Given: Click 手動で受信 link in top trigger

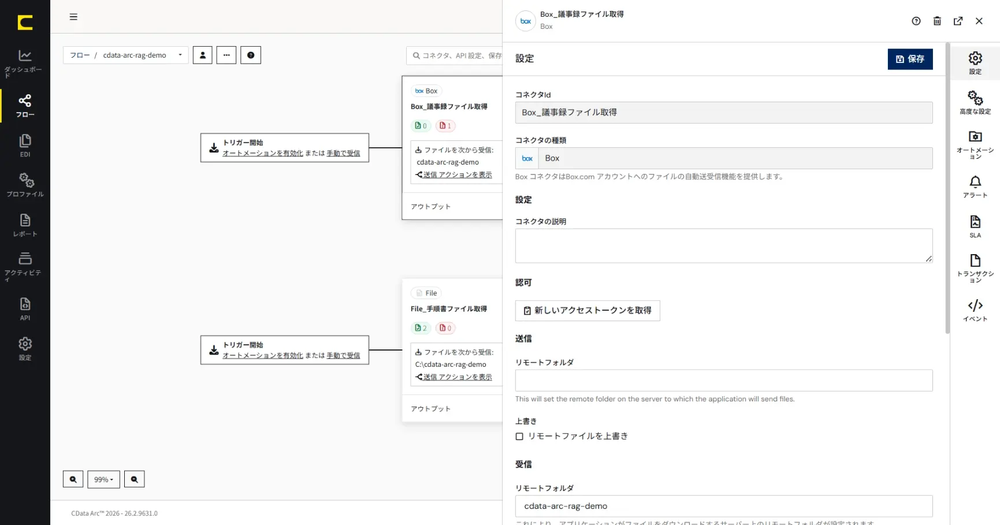Looking at the screenshot, I should pyautogui.click(x=343, y=153).
